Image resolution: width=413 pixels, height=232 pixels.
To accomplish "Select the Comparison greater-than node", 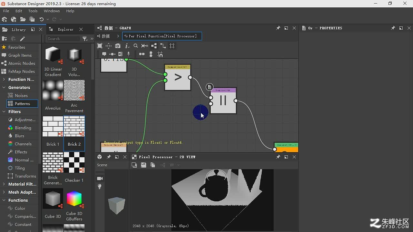I will coord(178,78).
